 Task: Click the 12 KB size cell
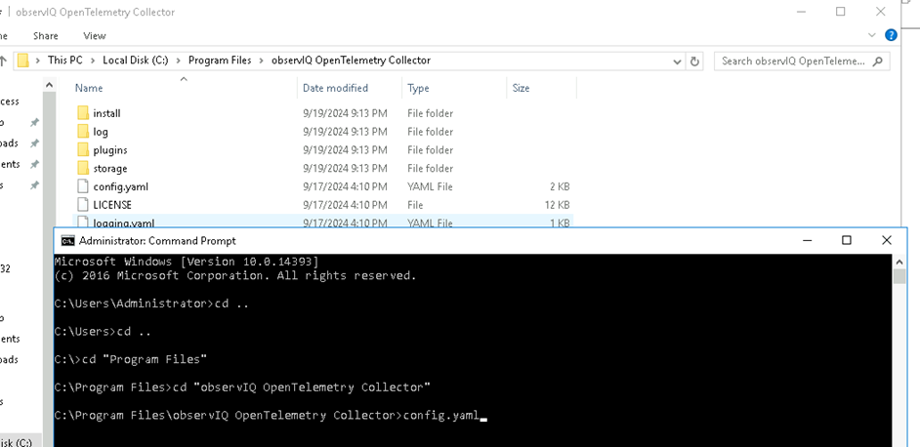click(557, 205)
